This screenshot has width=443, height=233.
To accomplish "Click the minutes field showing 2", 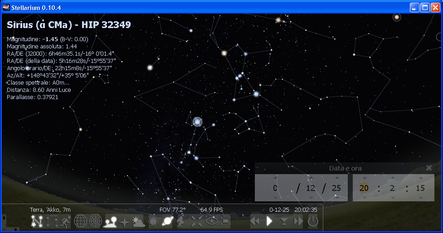I will [x=392, y=188].
